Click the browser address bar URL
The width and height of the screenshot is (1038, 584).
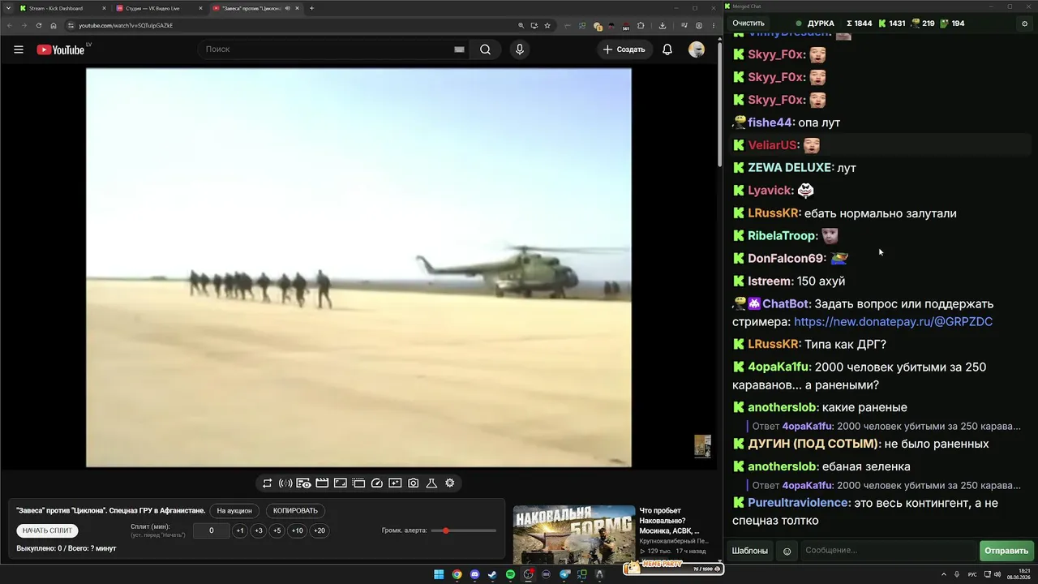tap(126, 25)
